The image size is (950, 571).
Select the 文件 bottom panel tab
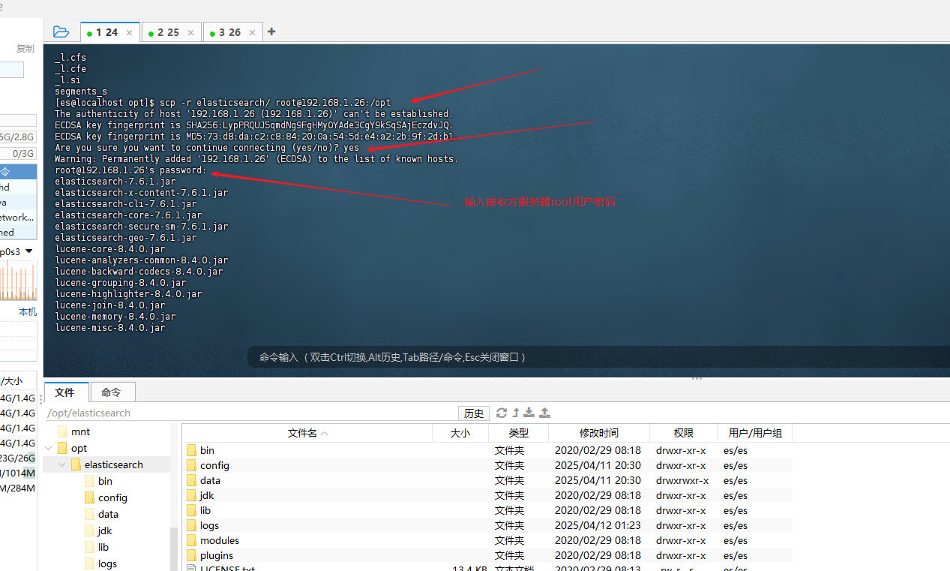(65, 392)
